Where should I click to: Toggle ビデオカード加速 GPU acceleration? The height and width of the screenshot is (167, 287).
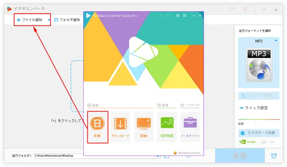pyautogui.click(x=259, y=133)
